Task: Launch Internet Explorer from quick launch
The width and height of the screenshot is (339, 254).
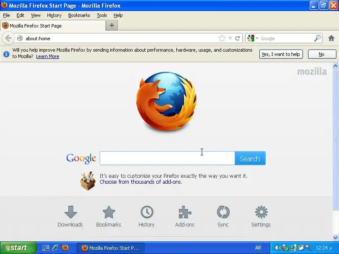Action: [x=56, y=248]
